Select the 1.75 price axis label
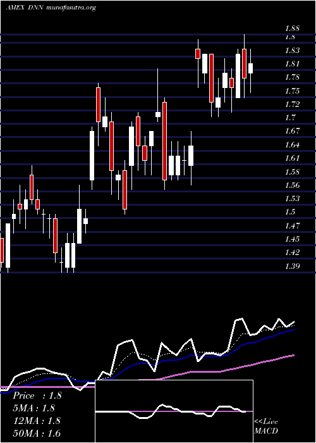 pyautogui.click(x=292, y=91)
